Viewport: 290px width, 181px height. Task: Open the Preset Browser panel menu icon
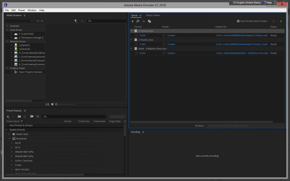click(25, 111)
